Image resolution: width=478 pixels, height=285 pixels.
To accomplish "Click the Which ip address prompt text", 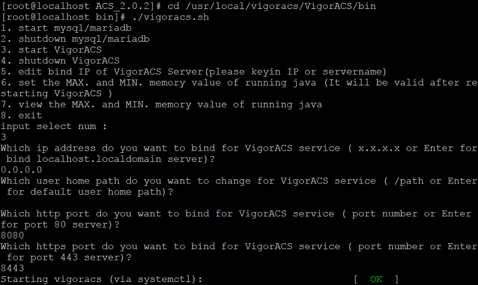I will pos(238,154).
